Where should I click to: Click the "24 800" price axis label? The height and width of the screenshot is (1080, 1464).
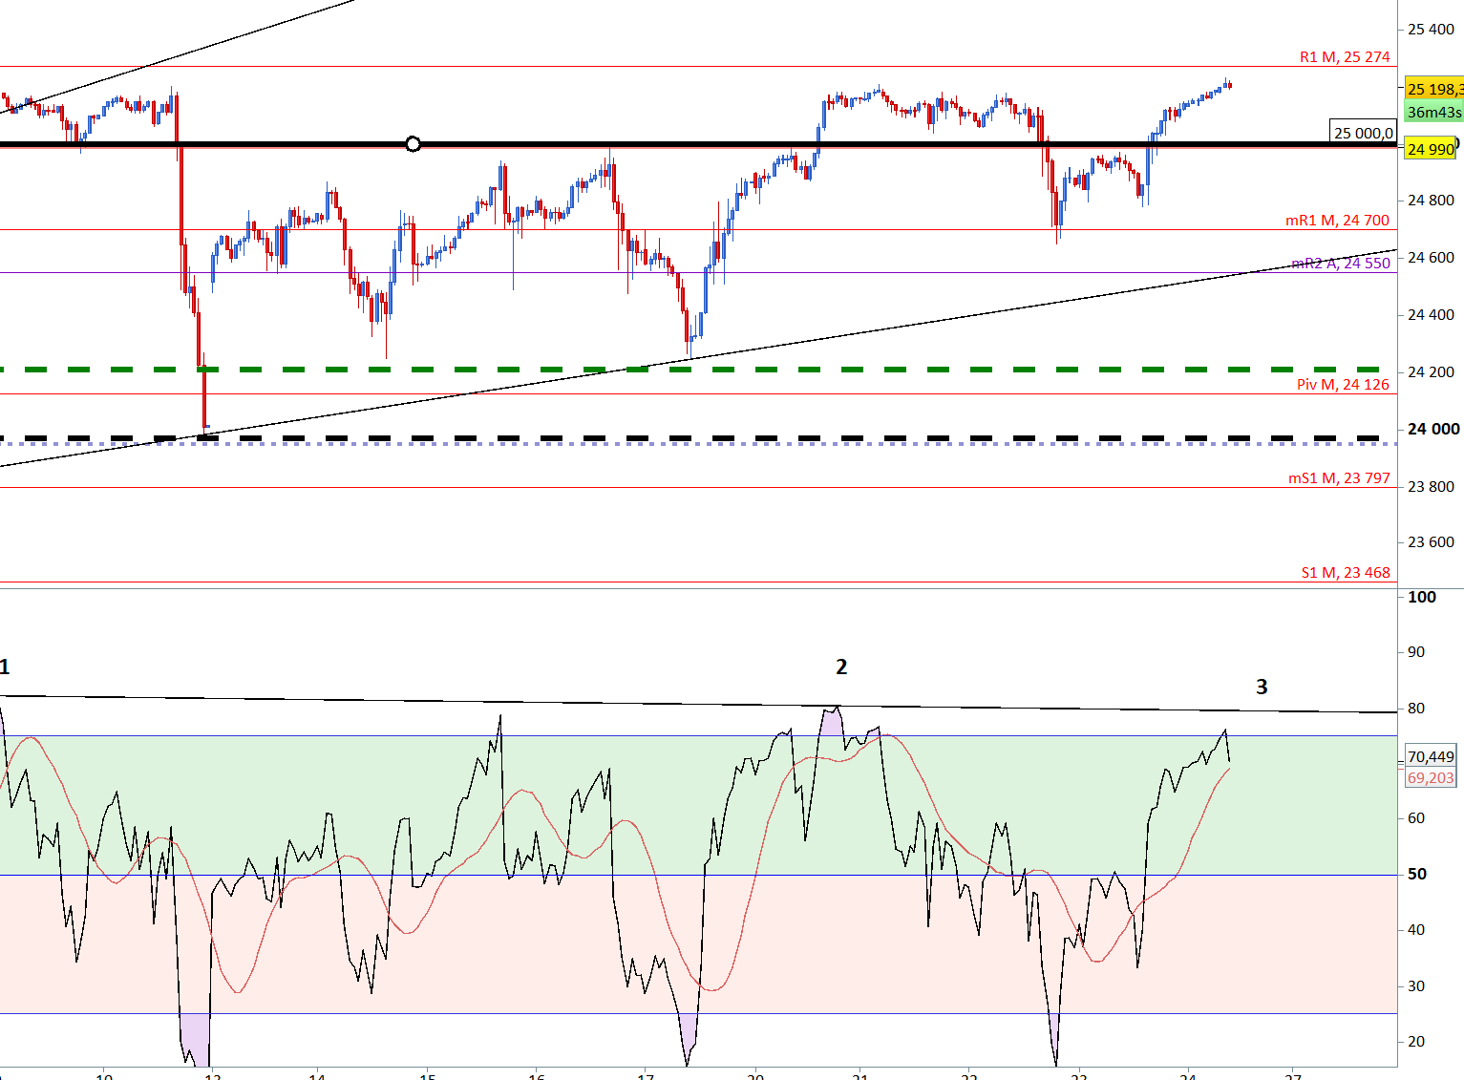1431,201
